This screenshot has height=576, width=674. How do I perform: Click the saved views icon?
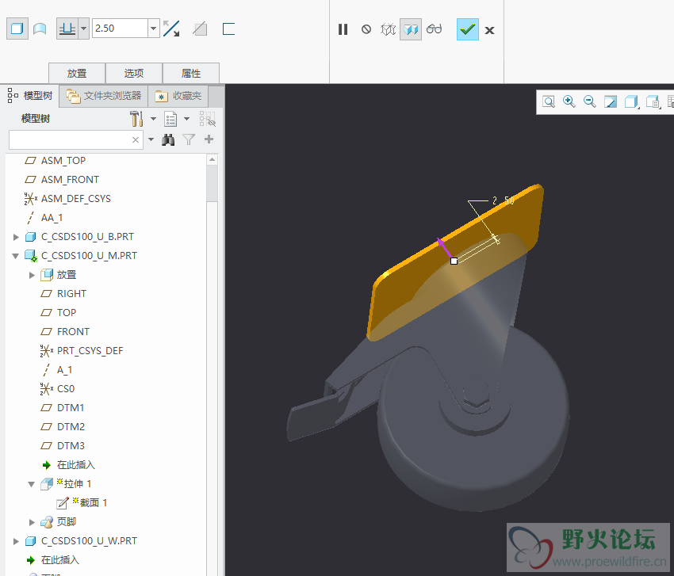coord(653,101)
